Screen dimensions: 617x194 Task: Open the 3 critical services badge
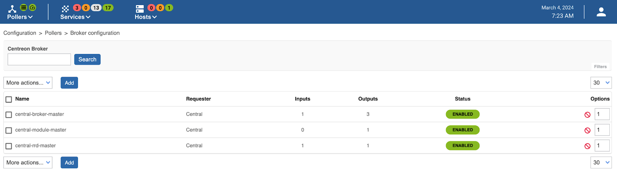(x=77, y=8)
